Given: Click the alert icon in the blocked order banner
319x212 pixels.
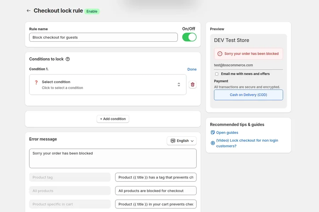Looking at the screenshot, I should [220, 54].
